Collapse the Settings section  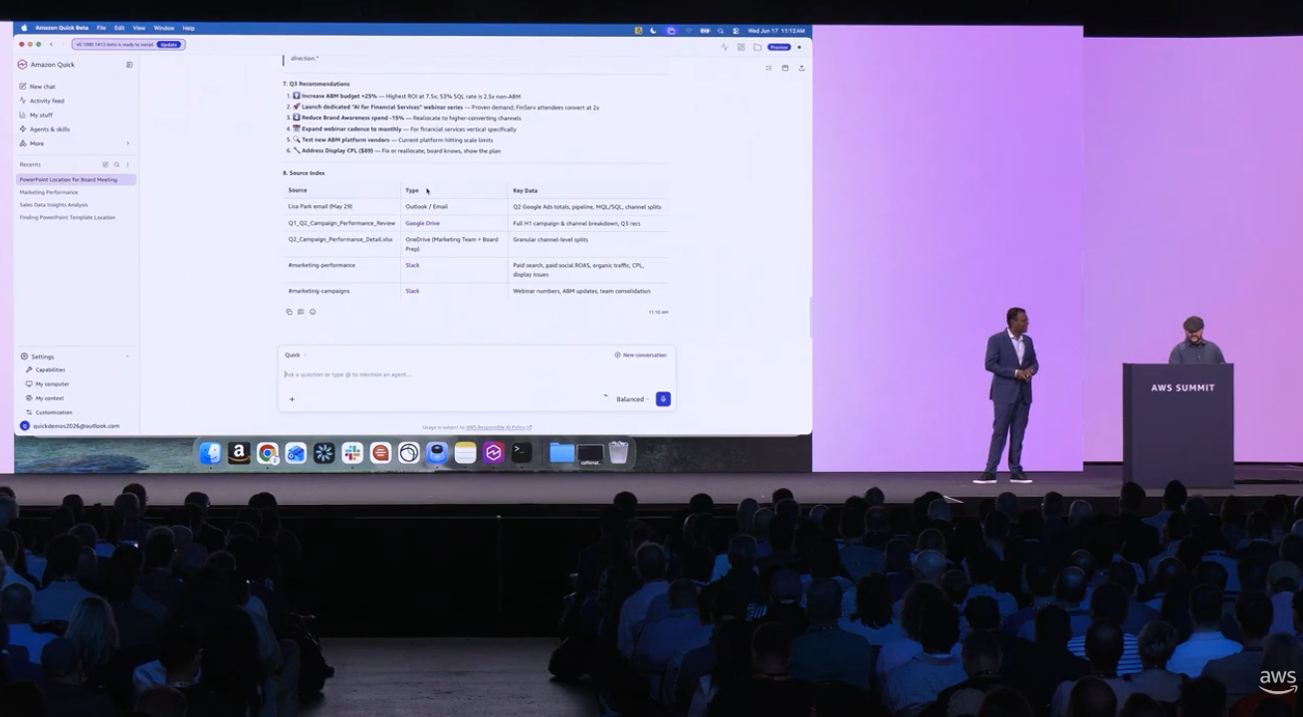(x=127, y=357)
